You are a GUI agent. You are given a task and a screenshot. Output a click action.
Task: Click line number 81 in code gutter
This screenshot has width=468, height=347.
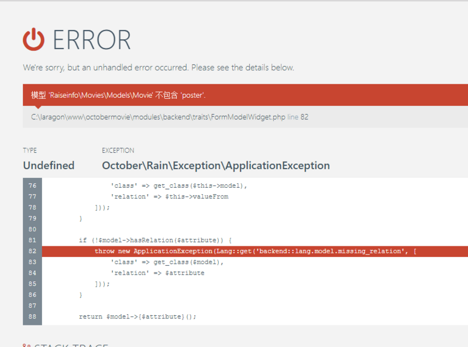32,240
